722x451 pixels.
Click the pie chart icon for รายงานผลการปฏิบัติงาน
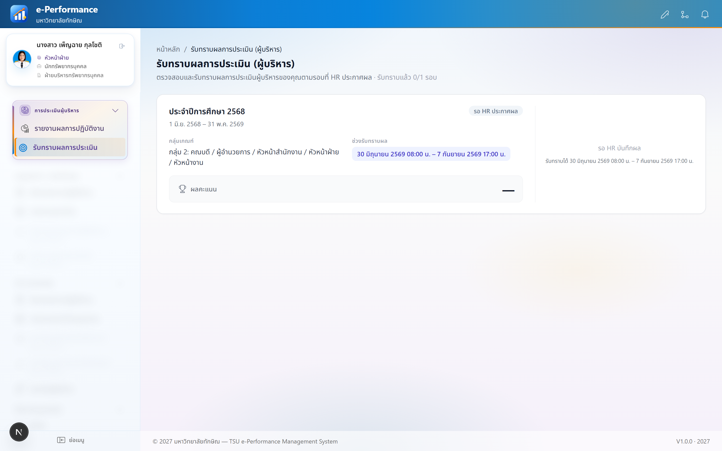point(25,129)
